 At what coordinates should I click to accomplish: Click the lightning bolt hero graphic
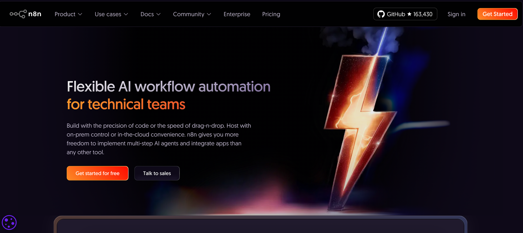[x=361, y=125]
